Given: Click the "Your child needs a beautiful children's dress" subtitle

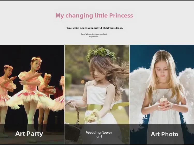Looking at the screenshot, I should click(95, 28).
